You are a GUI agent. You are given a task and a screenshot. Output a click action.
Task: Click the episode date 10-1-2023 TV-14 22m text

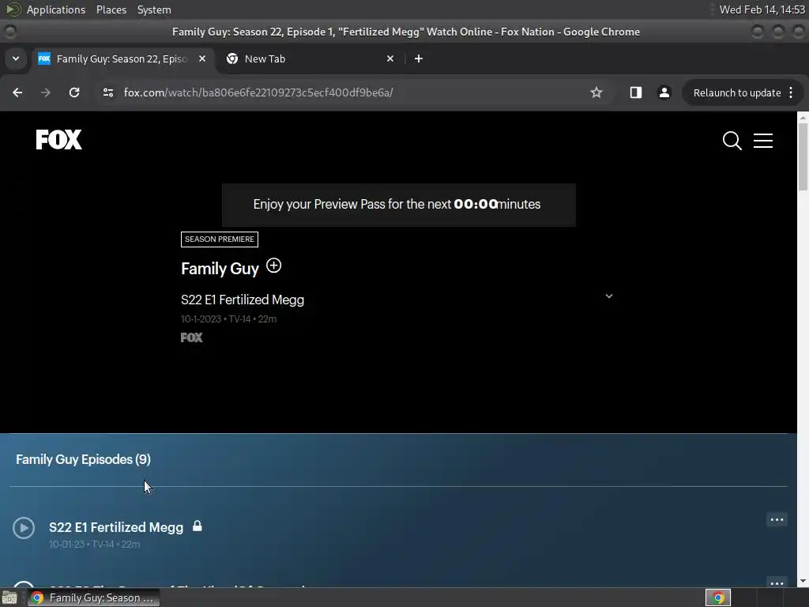pos(228,319)
